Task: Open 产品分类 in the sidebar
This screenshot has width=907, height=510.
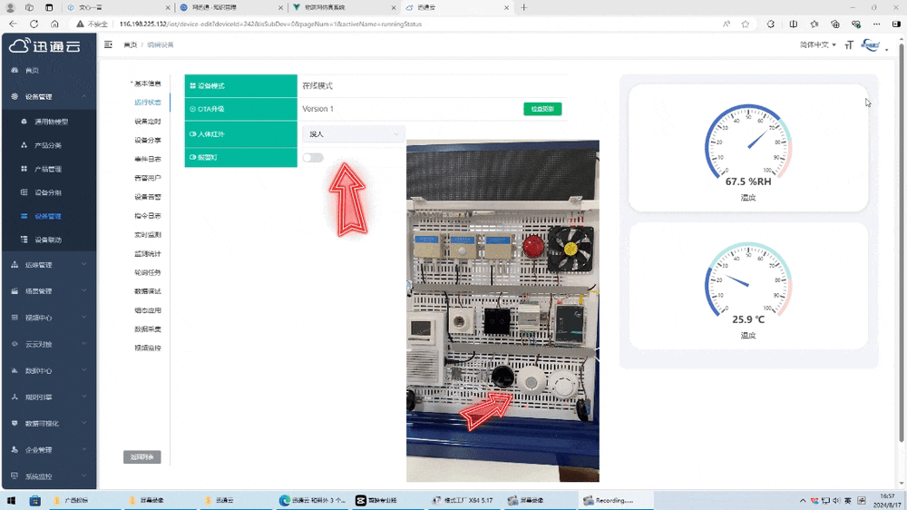Action: pos(47,145)
